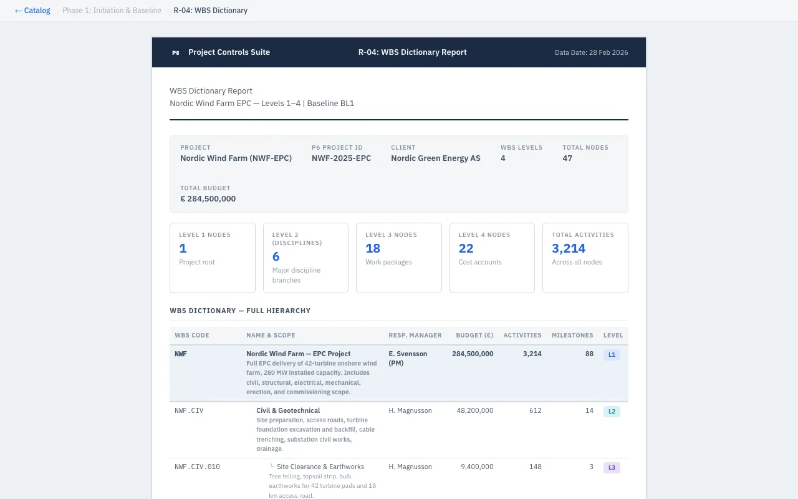798x499 pixels.
Task: Select the Level 3 Nodes card
Action: (x=398, y=258)
